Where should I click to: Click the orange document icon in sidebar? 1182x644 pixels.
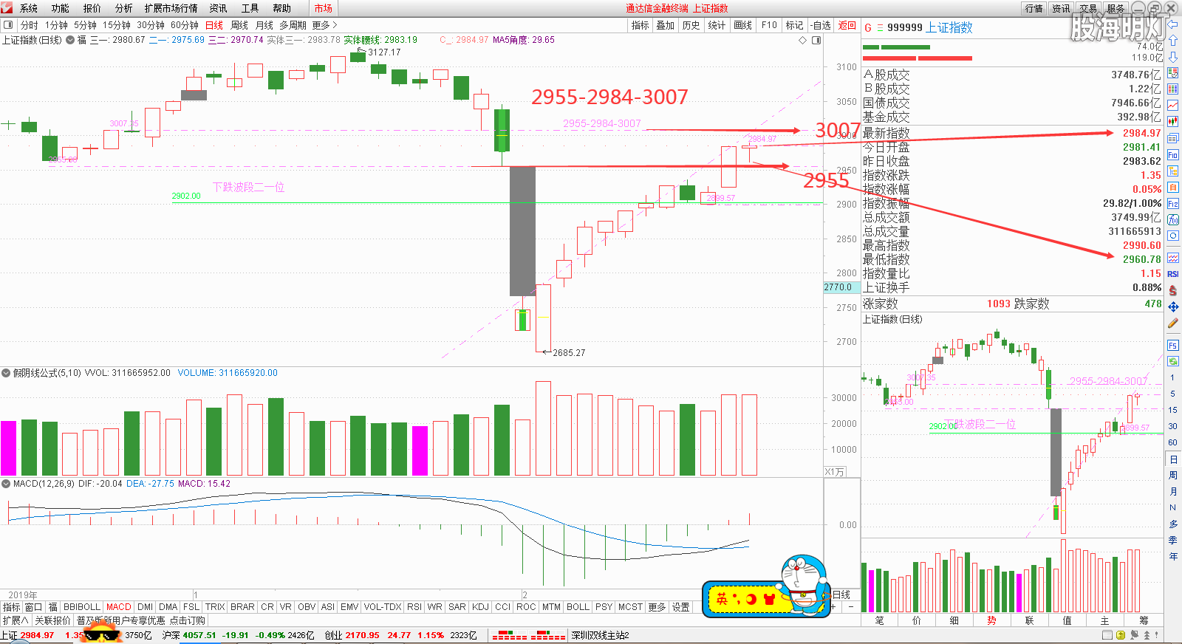coord(1172,188)
